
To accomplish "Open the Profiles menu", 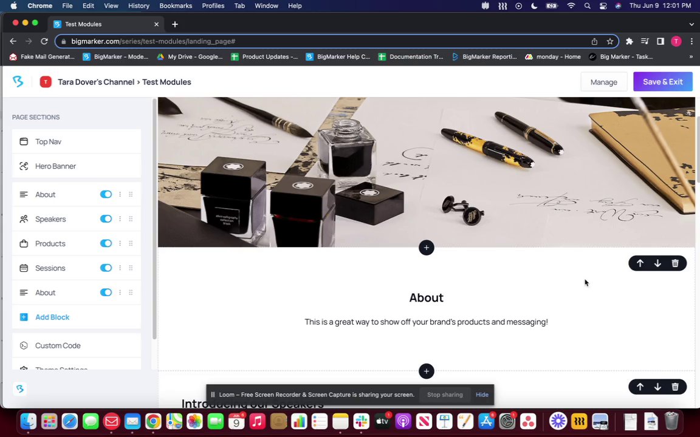I will coord(213,6).
